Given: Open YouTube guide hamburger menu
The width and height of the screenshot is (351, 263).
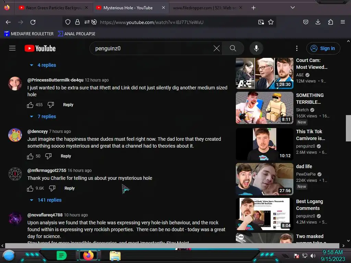Looking at the screenshot, I should [x=12, y=48].
